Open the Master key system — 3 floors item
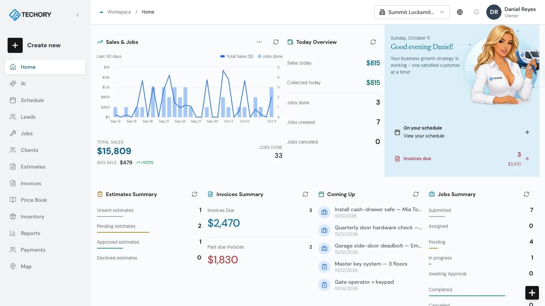The image size is (545, 306). coord(370,267)
